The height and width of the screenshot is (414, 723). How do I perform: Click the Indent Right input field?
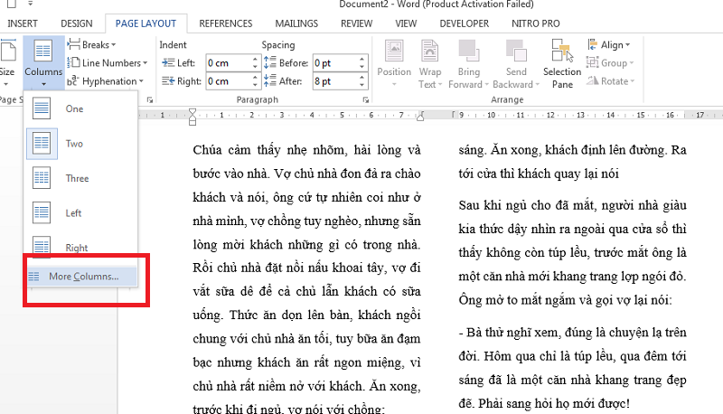pos(229,81)
